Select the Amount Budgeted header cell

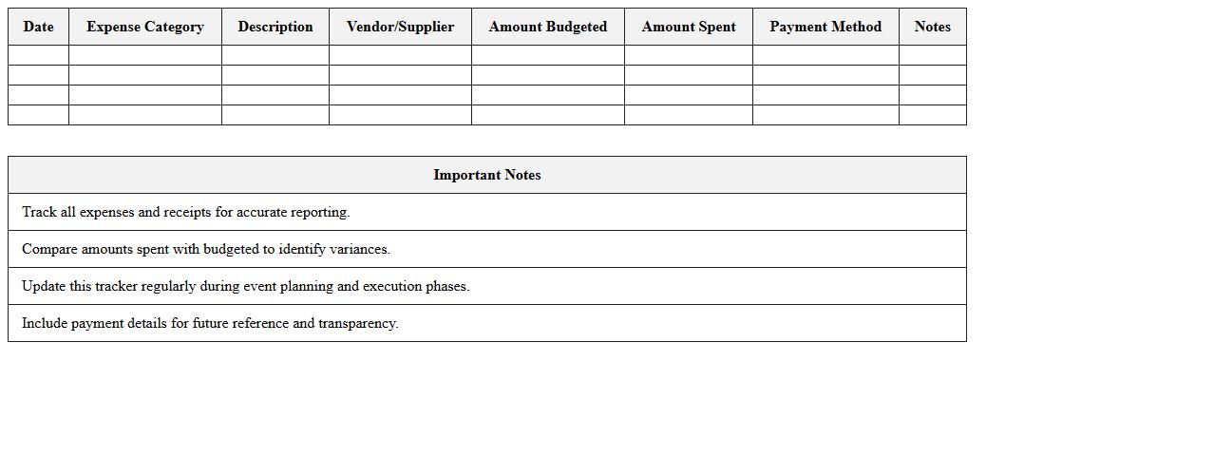coord(548,27)
